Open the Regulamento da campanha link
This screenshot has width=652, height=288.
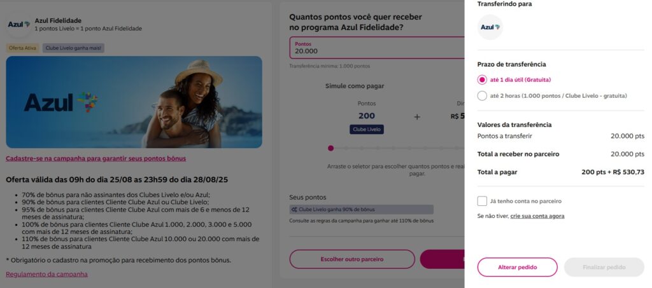(x=46, y=274)
